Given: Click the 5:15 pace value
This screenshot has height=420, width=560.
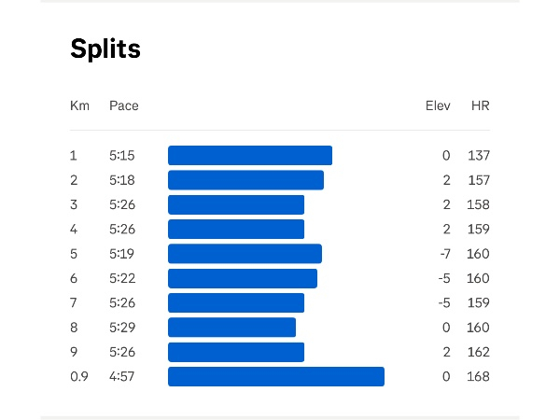Looking at the screenshot, I should pos(122,155).
